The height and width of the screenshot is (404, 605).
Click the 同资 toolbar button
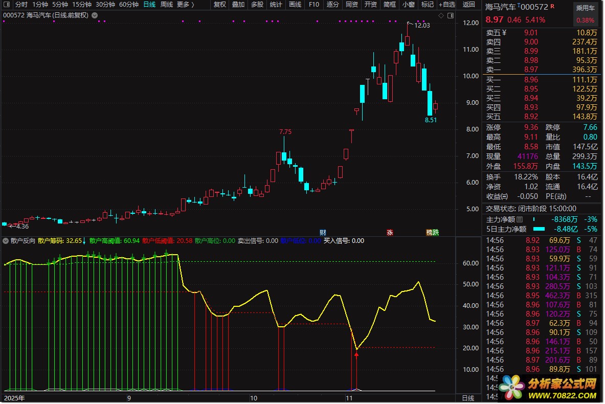pyautogui.click(x=351, y=5)
